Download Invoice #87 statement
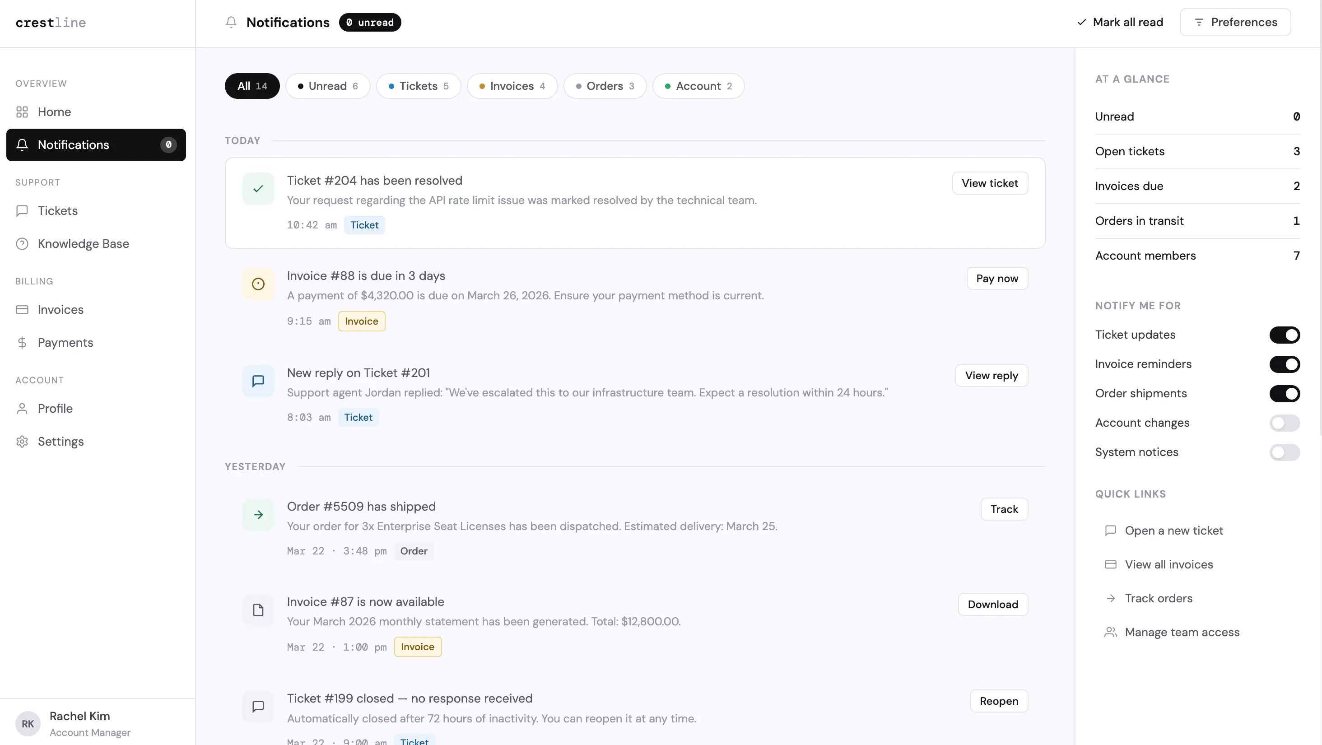This screenshot has height=745, width=1322. 993,605
